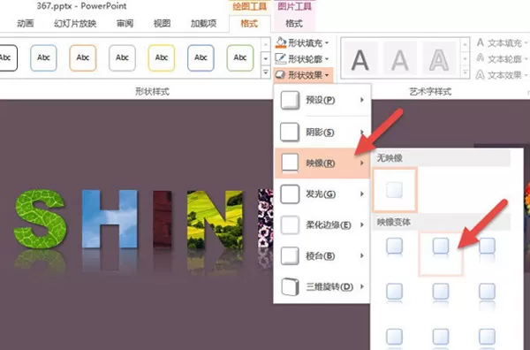Image resolution: width=530 pixels, height=350 pixels.
Task: Apply the gray outline Abc shape style
Action: coord(122,57)
